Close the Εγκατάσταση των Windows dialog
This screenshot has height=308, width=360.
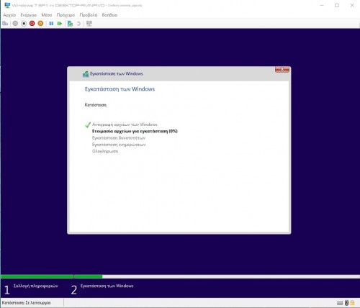coord(282,69)
